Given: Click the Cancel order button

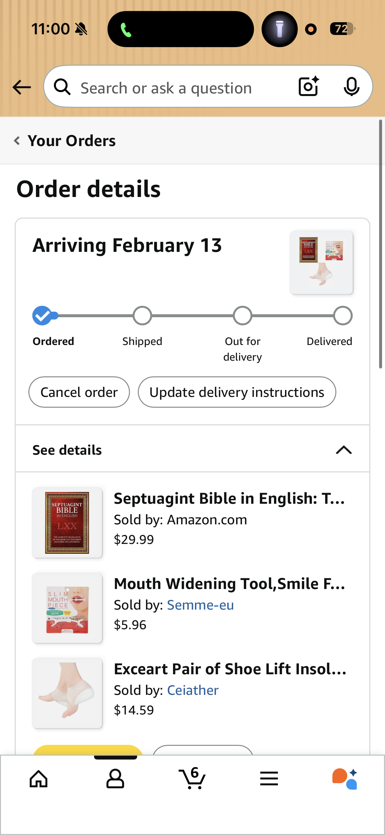Looking at the screenshot, I should [79, 392].
